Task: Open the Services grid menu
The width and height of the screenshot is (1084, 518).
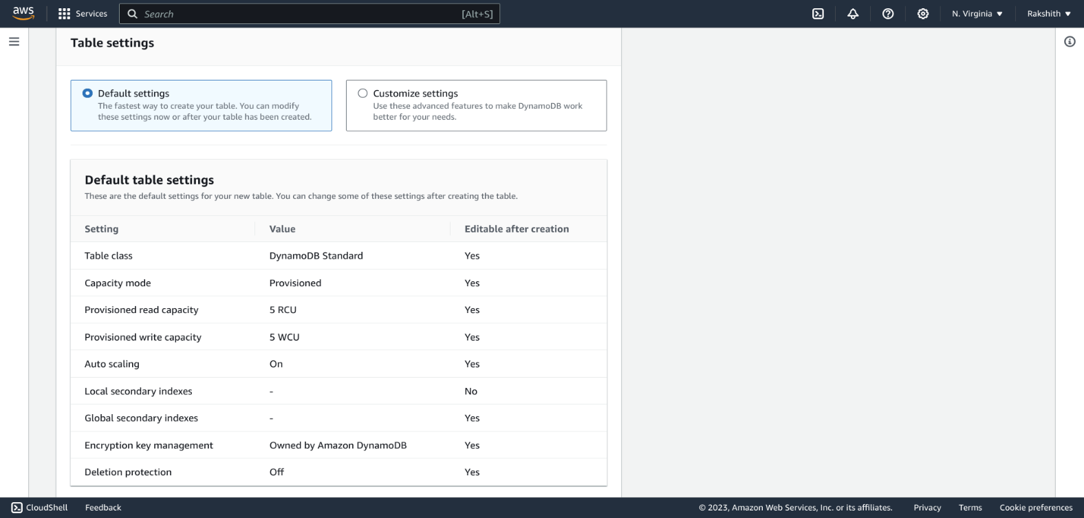Action: tap(65, 14)
